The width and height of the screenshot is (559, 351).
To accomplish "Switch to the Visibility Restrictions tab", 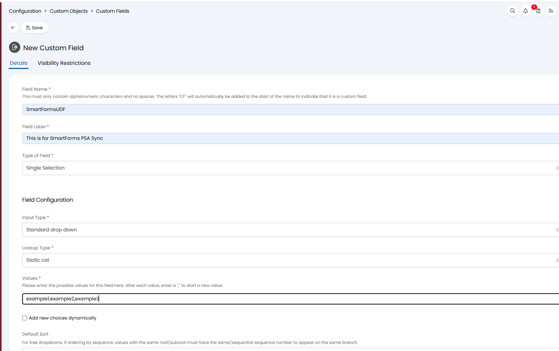I will pyautogui.click(x=64, y=63).
